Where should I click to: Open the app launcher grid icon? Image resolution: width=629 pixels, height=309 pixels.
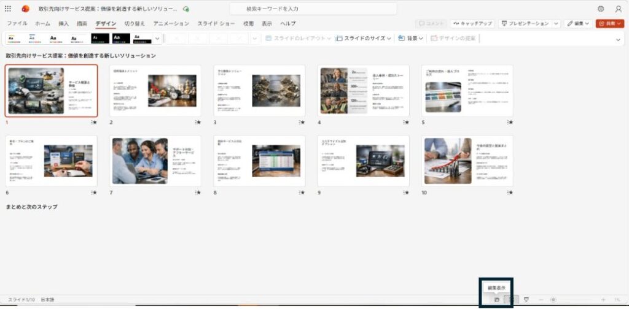(x=8, y=9)
